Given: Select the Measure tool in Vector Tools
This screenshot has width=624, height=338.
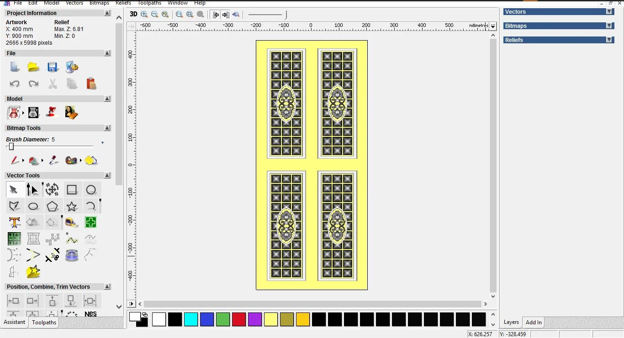Looking at the screenshot, I should click(x=71, y=223).
